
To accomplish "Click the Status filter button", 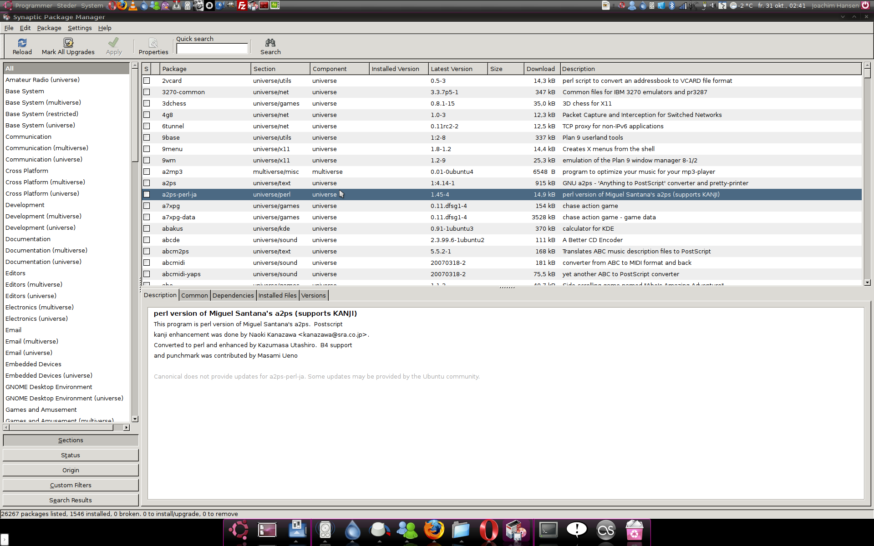I will point(71,455).
